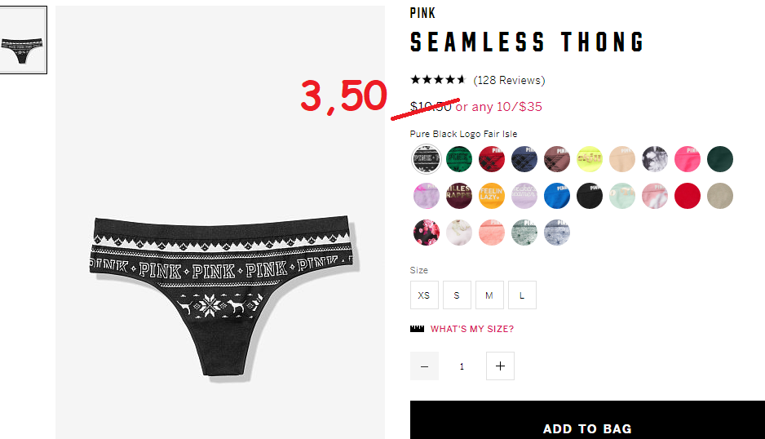
Task: Choose the royal blue color swatch
Action: tap(557, 196)
